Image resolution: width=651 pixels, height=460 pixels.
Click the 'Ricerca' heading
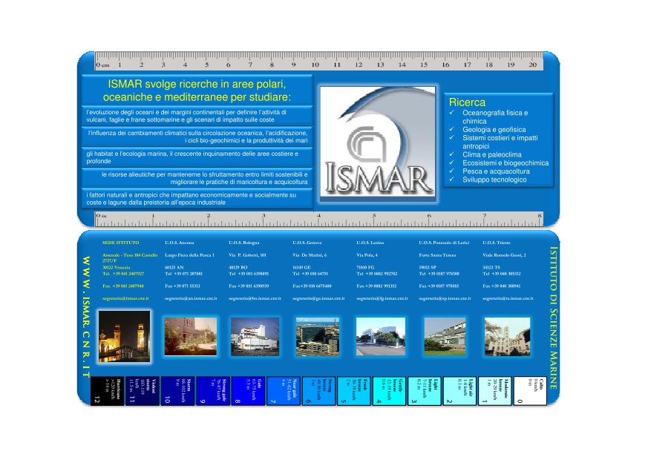pyautogui.click(x=467, y=102)
